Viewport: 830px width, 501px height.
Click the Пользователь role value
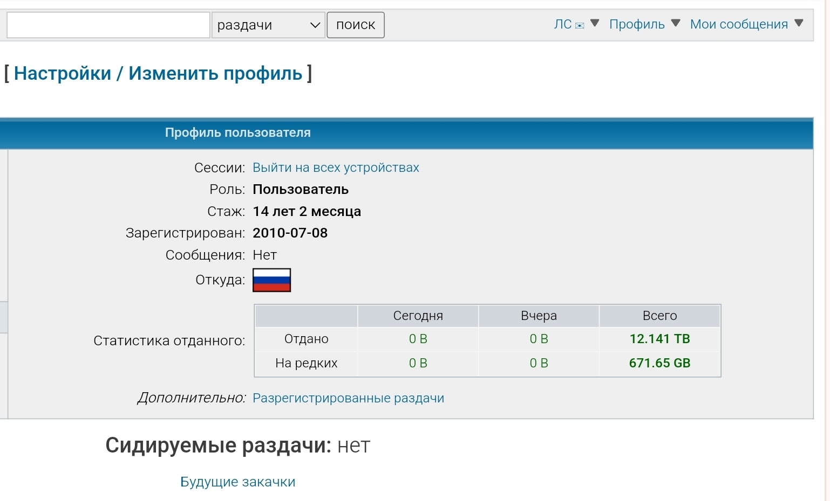click(301, 190)
